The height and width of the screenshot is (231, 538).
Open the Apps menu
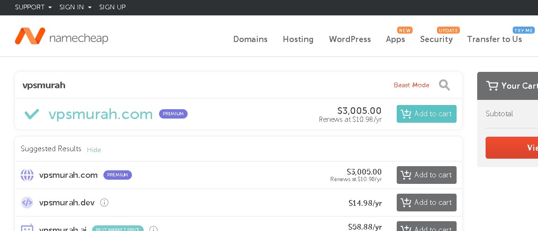pos(395,39)
